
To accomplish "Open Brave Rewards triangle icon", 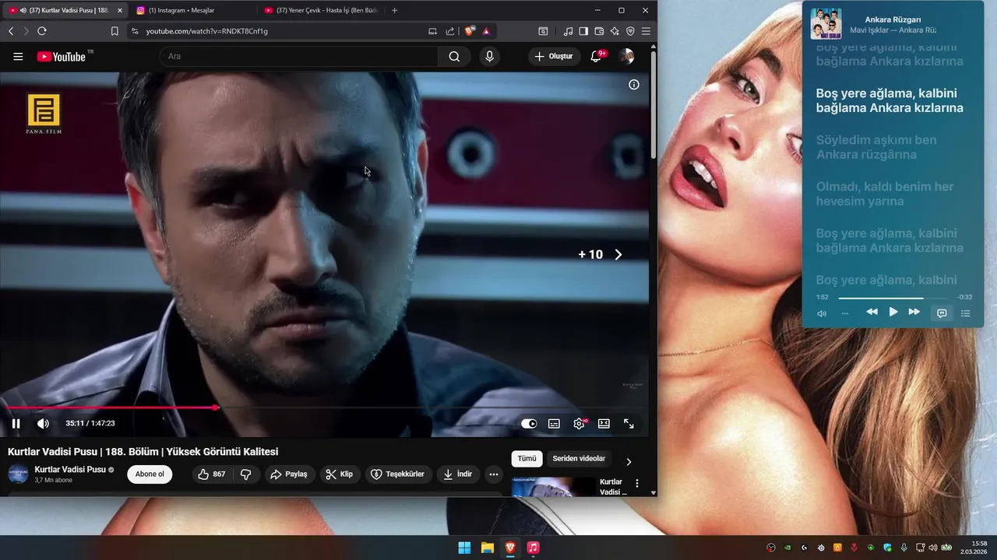I will pyautogui.click(x=486, y=31).
